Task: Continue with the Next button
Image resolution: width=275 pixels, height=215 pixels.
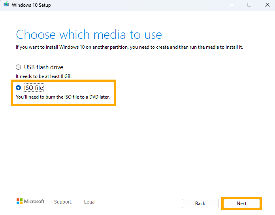Action: tap(241, 204)
